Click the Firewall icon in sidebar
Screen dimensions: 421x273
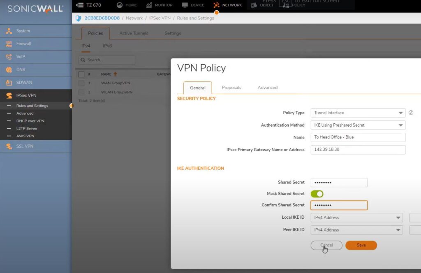point(9,44)
